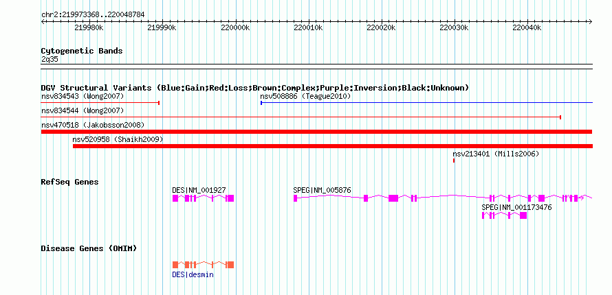Click the 219990k ruler tick label
Viewport: 612px width, 295px height.
click(x=163, y=27)
